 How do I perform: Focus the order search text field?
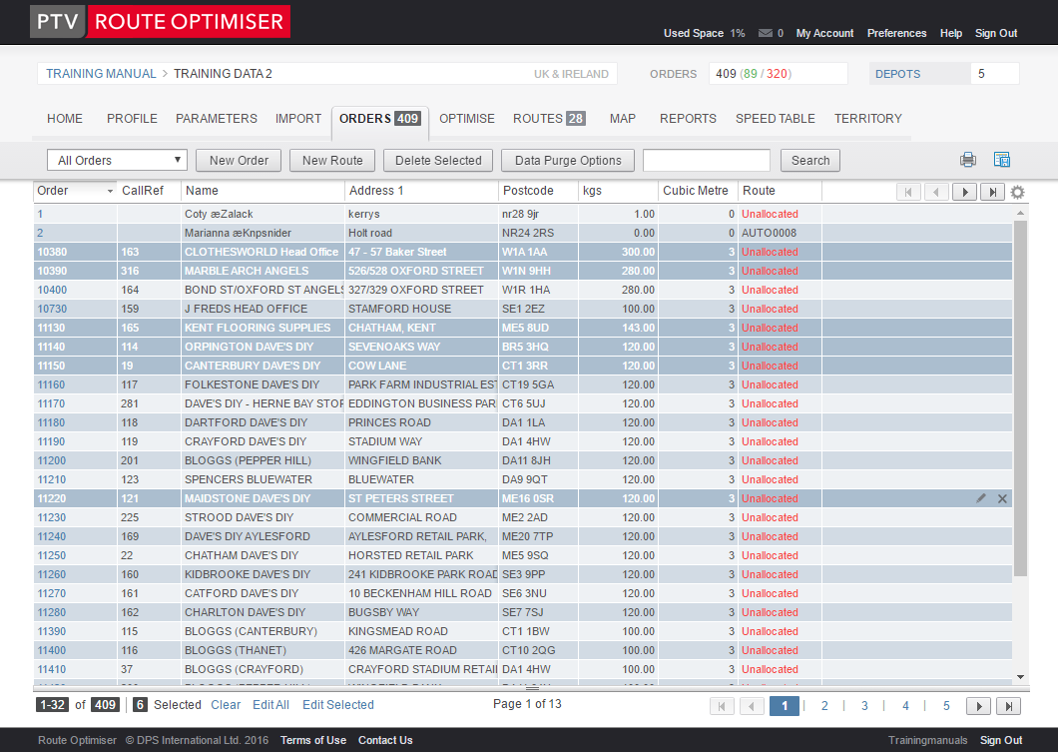coord(707,161)
